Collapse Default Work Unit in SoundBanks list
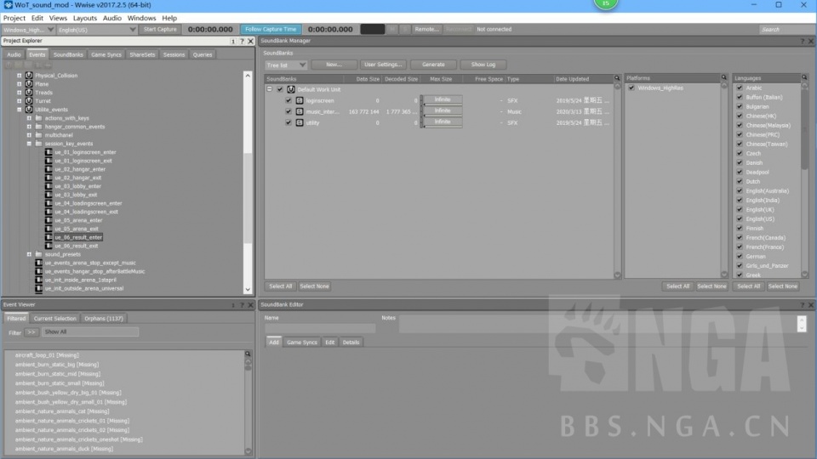 [270, 89]
